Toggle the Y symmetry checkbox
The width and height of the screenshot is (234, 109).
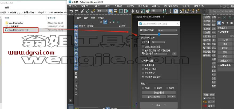(155, 88)
